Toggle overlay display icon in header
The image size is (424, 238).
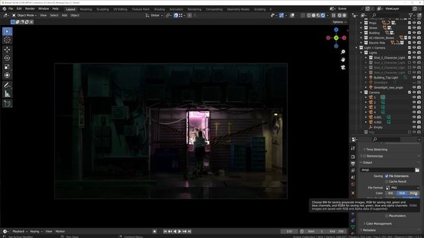tap(292, 15)
